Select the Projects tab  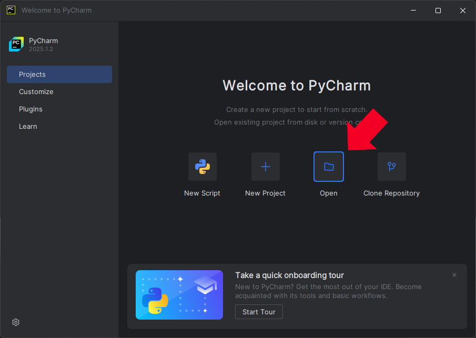pyautogui.click(x=59, y=74)
